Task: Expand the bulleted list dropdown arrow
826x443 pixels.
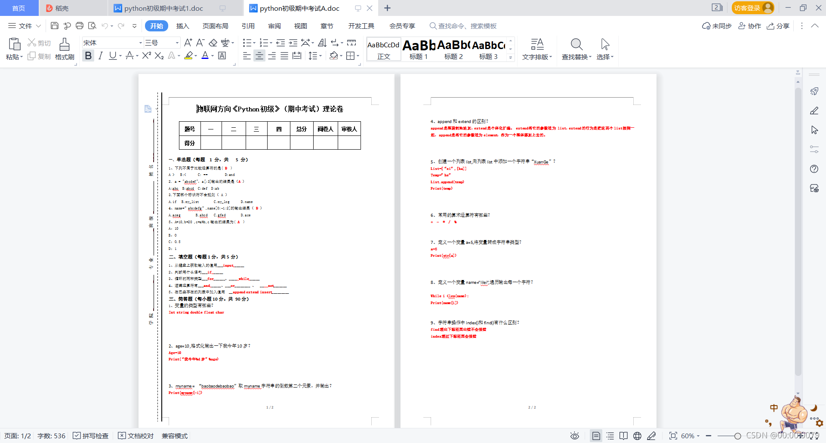Action: tap(254, 43)
